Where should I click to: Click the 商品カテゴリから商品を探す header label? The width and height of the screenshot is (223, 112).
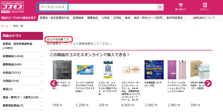pyautogui.click(x=18, y=18)
